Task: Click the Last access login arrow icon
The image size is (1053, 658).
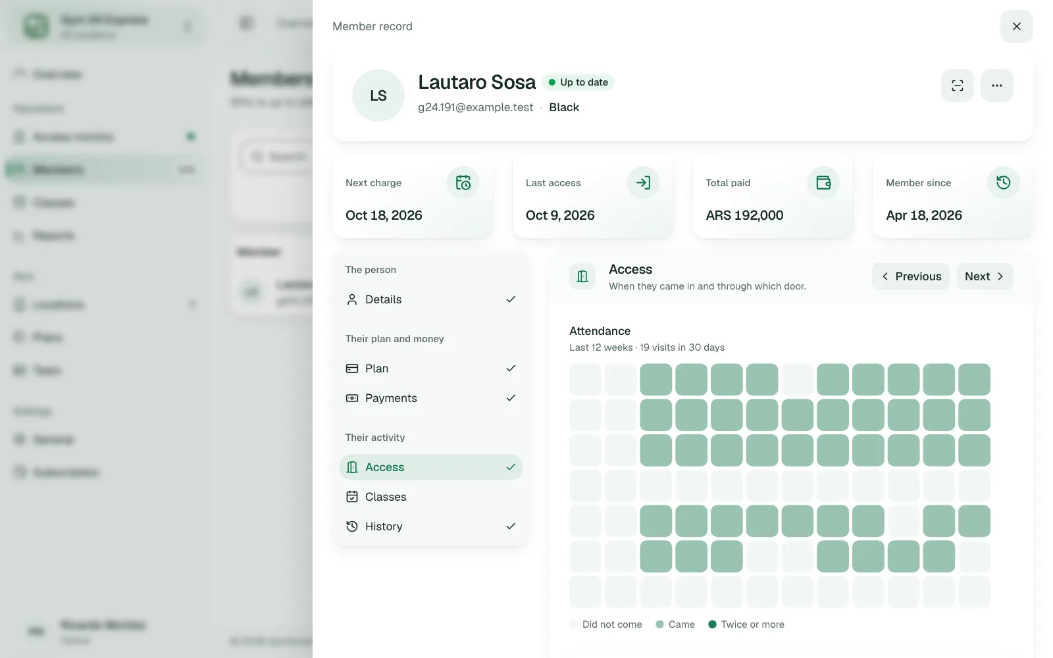Action: point(643,183)
